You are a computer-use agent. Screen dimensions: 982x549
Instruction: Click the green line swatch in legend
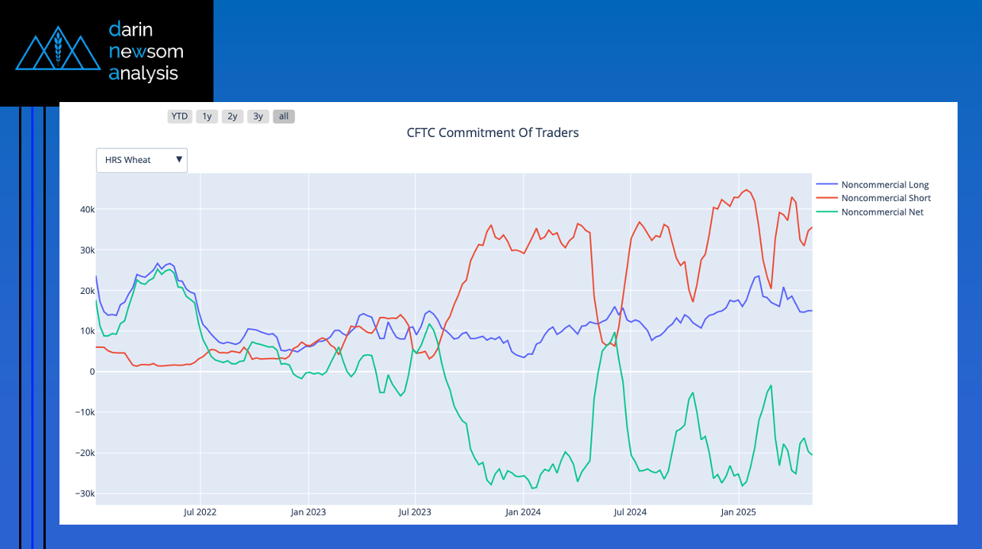coord(826,212)
